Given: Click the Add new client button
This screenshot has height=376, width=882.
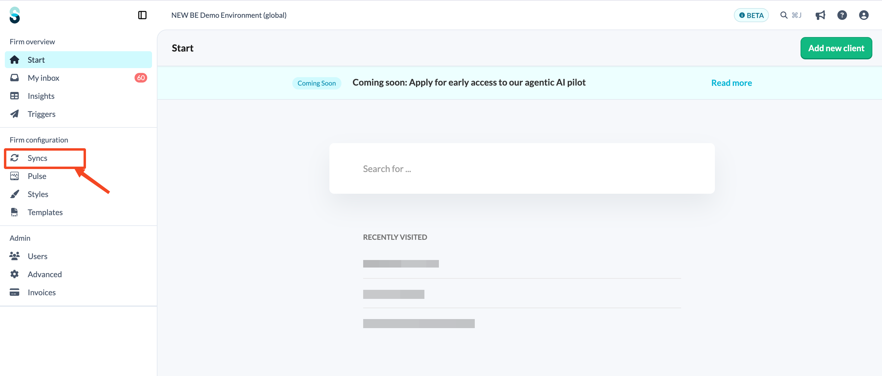Looking at the screenshot, I should pyautogui.click(x=836, y=48).
